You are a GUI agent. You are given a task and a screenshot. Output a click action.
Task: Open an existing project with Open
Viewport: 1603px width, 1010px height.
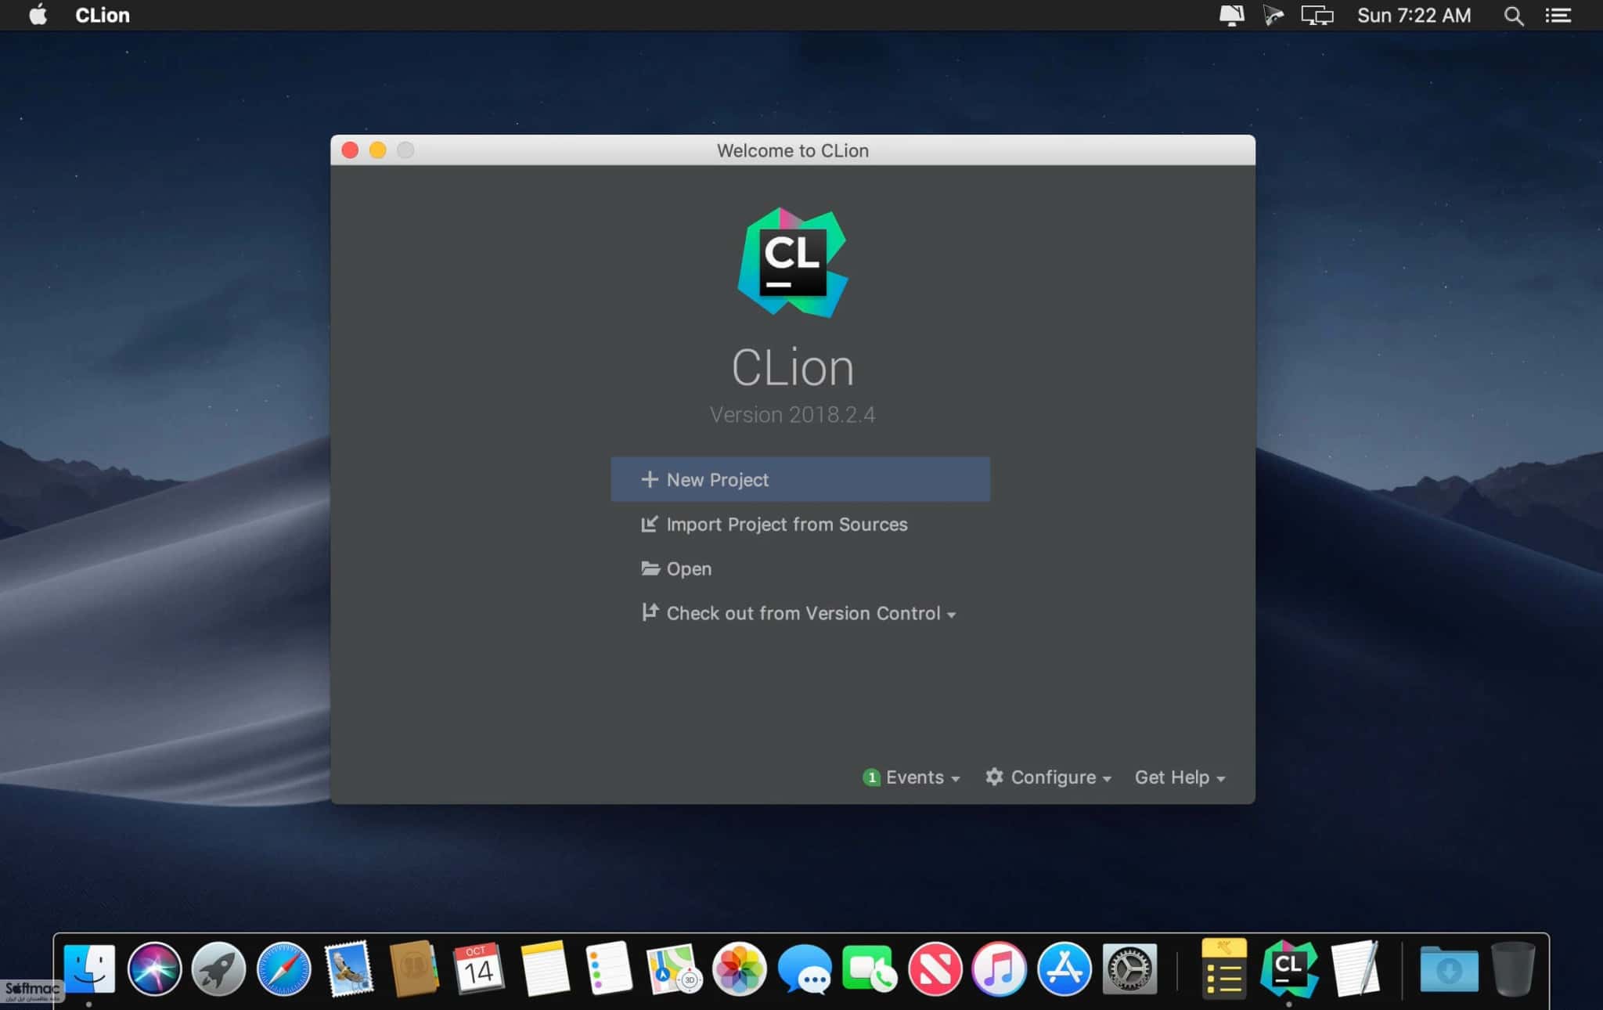676,568
